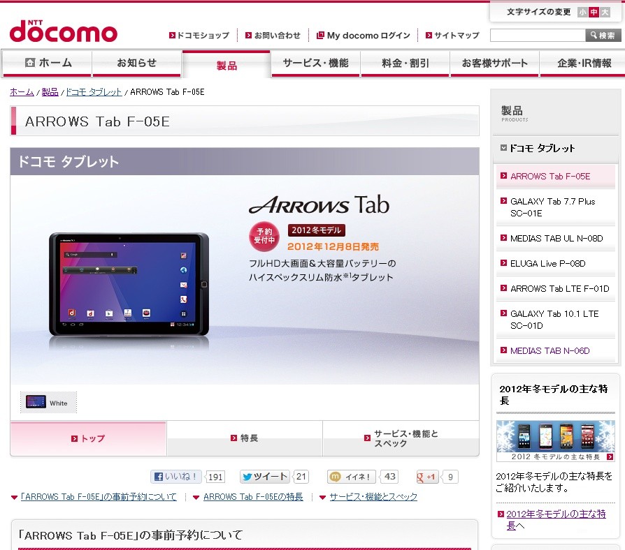Click the Facebook like icon button
Image resolution: width=625 pixels, height=550 pixels.
click(x=176, y=477)
